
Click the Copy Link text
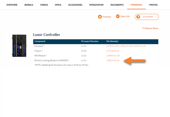click(x=125, y=16)
